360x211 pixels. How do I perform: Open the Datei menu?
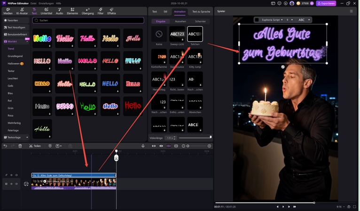point(33,3)
